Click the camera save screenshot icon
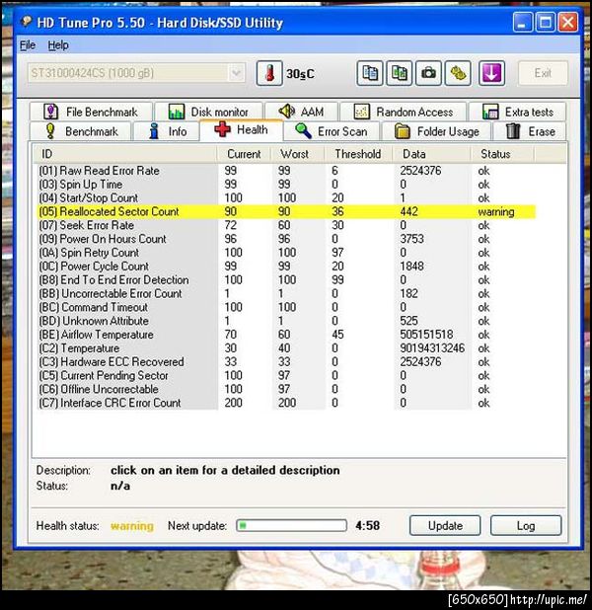592x610 pixels. click(x=428, y=73)
